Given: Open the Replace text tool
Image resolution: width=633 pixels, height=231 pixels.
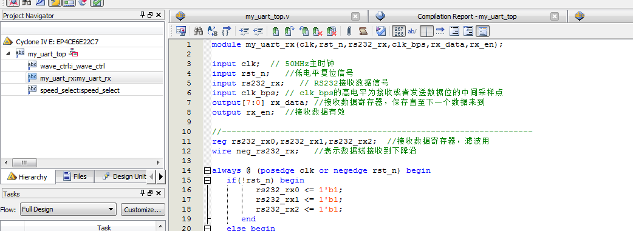Looking at the screenshot, I should pyautogui.click(x=212, y=31).
